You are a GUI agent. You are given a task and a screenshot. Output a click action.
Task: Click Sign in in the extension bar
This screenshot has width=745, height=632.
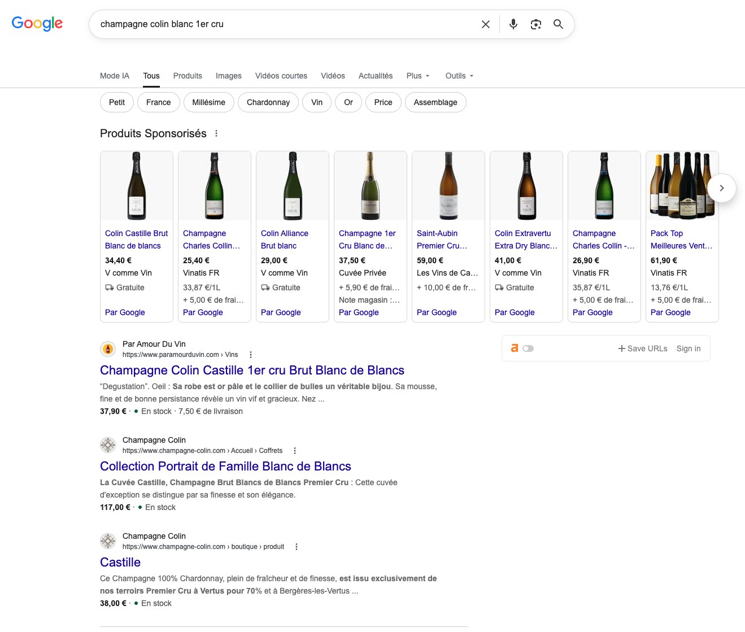click(689, 348)
